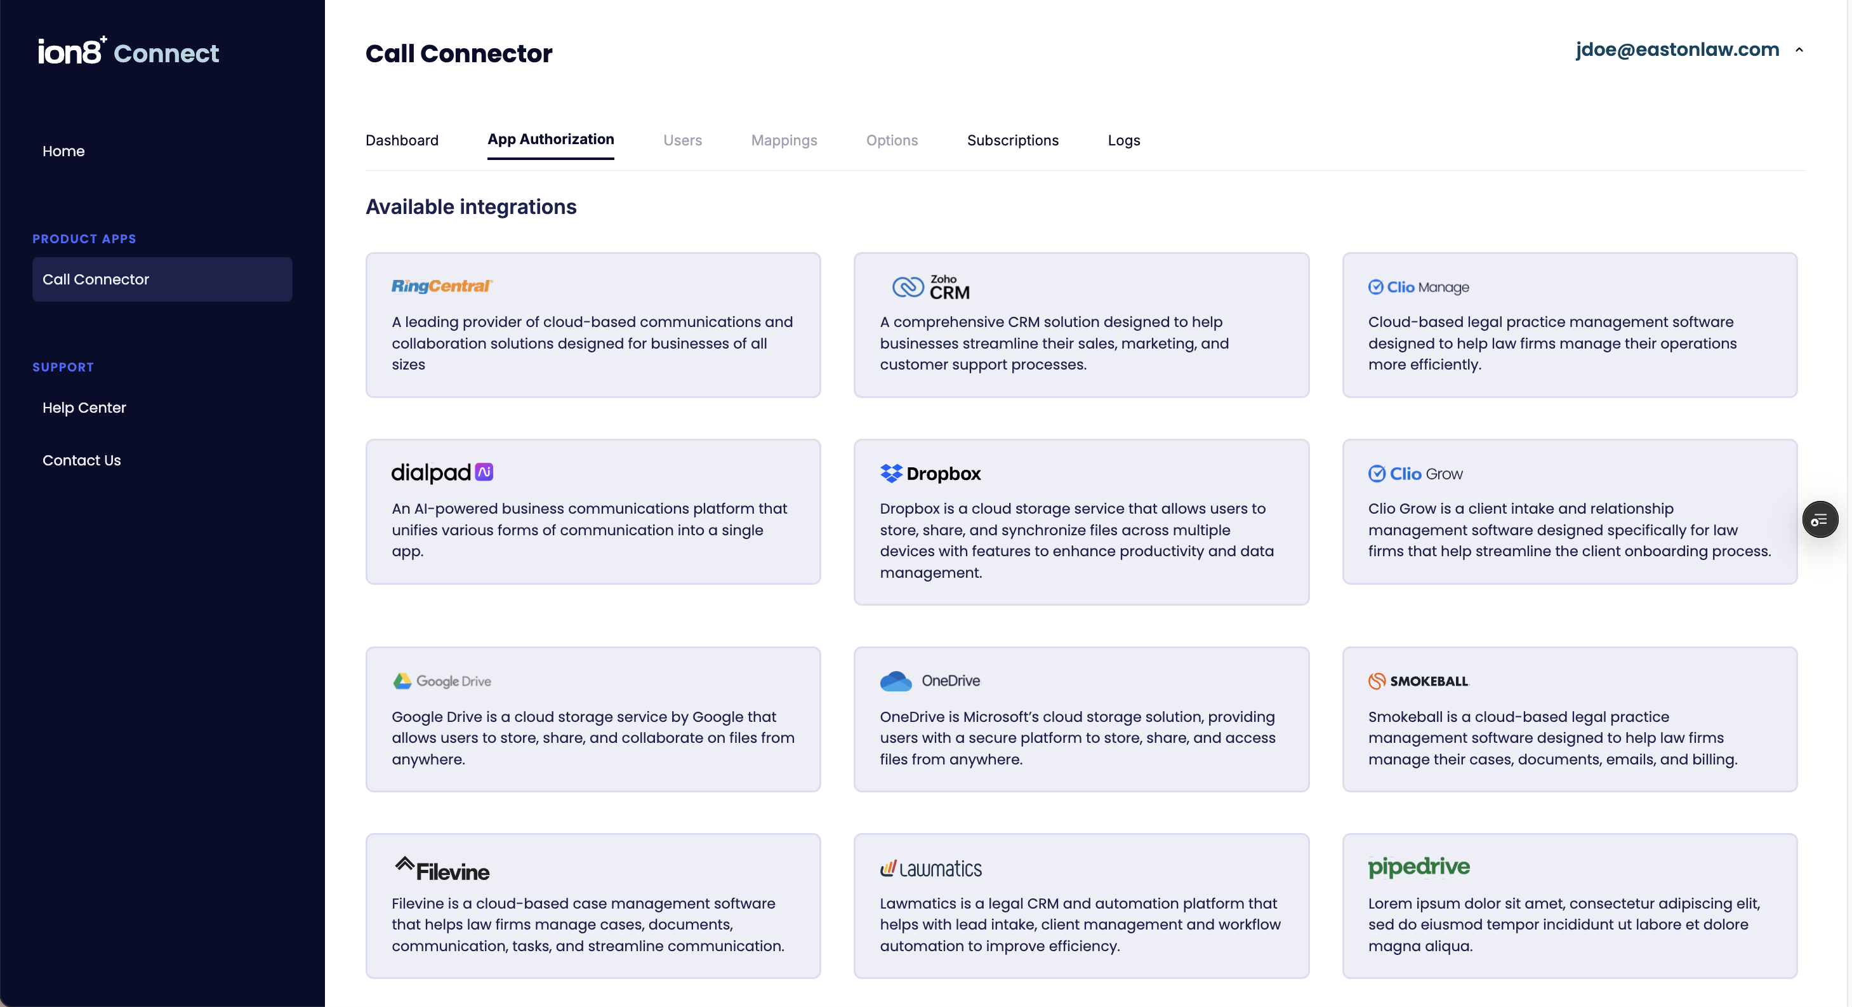Image resolution: width=1852 pixels, height=1007 pixels.
Task: Open the Subscriptions tab
Action: [x=1012, y=140]
